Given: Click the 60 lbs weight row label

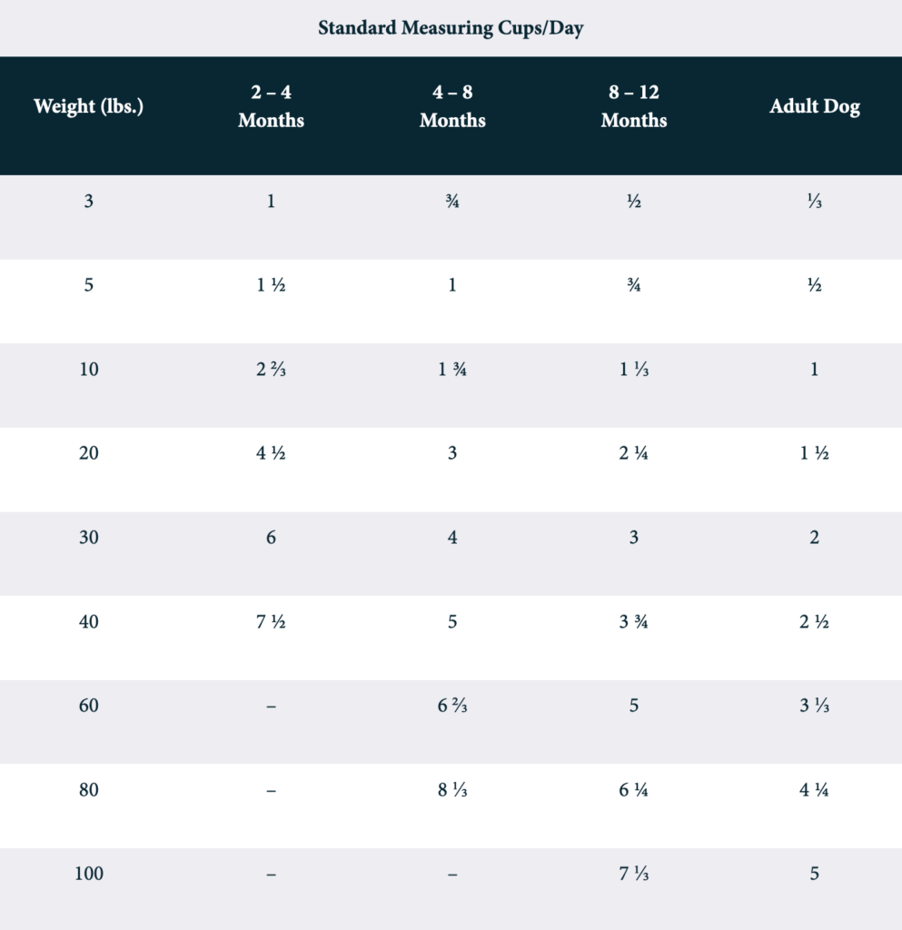Looking at the screenshot, I should pyautogui.click(x=89, y=706).
